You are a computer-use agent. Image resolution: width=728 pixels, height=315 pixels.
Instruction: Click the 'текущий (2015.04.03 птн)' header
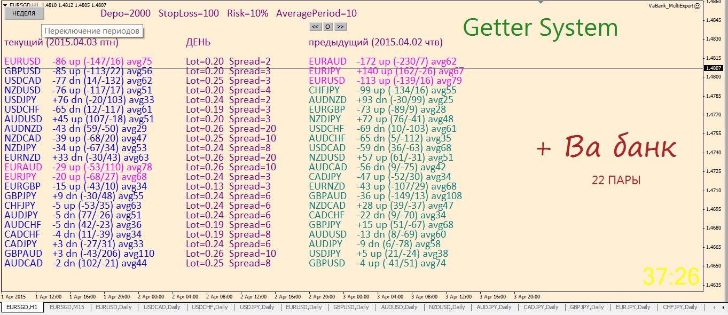(x=62, y=42)
